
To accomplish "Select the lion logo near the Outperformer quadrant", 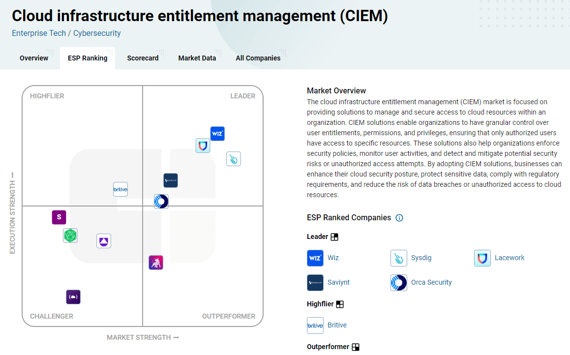I will click(156, 263).
